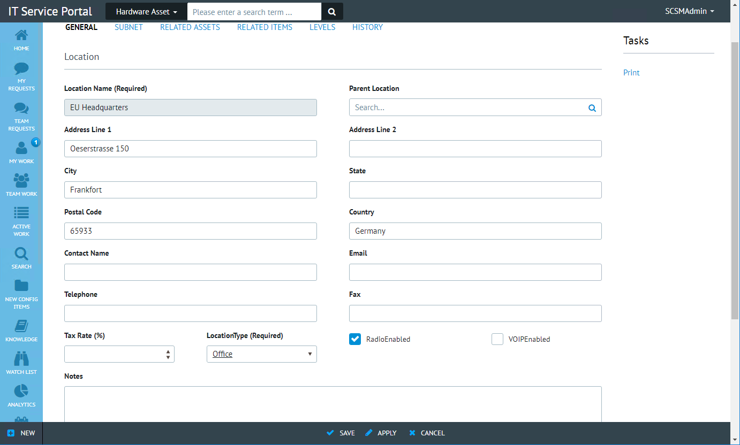Open the LocationType dropdown
Viewport: 740px width, 445px height.
(261, 354)
